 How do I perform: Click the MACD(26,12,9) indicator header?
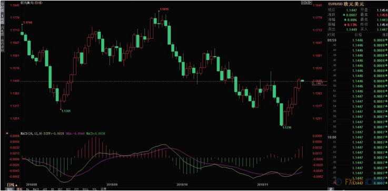tap(32, 133)
